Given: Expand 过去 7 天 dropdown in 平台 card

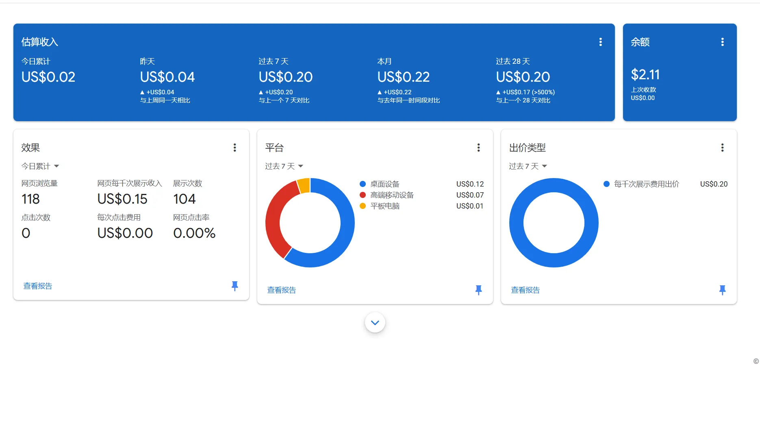Looking at the screenshot, I should pos(284,166).
